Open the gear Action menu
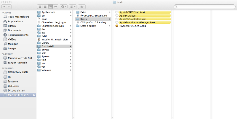237x119 pixels. tap(64, 6)
